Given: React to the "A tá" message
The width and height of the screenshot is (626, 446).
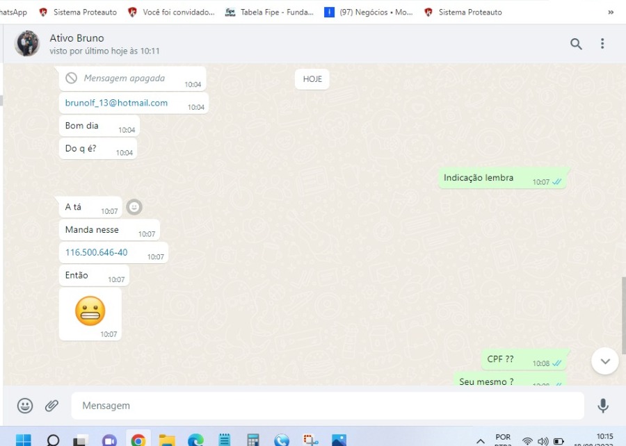Looking at the screenshot, I should pos(134,207).
